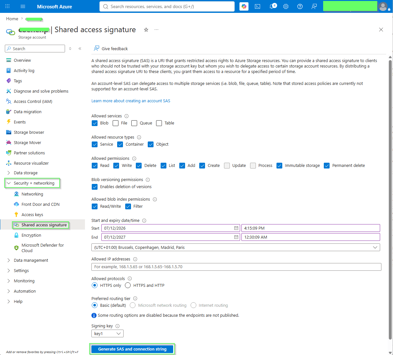Image resolution: width=393 pixels, height=355 pixels.
Task: Focus the sidebar menu Search box
Action: (35, 49)
